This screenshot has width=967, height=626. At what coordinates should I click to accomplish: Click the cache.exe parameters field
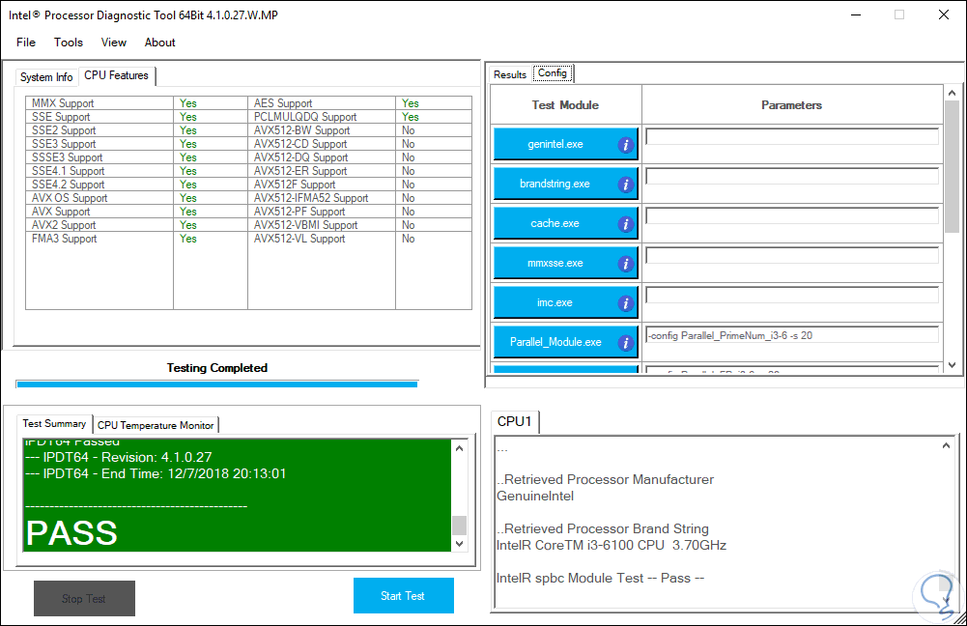click(792, 215)
